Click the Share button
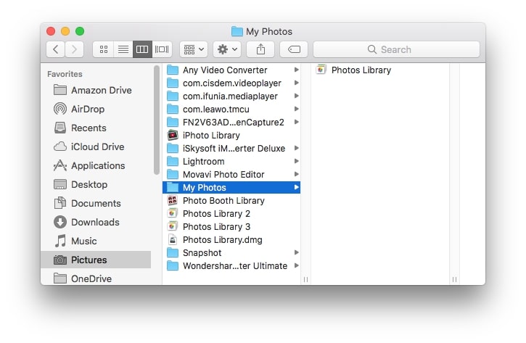The image size is (526, 343). coord(260,49)
